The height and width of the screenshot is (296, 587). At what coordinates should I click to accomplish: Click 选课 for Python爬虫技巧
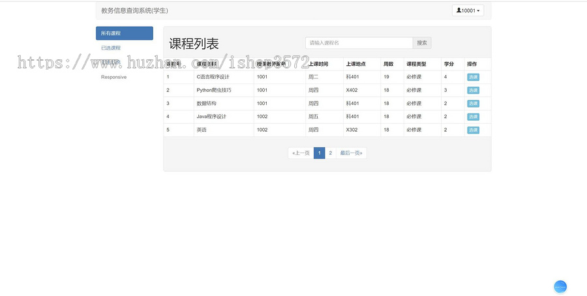[474, 90]
